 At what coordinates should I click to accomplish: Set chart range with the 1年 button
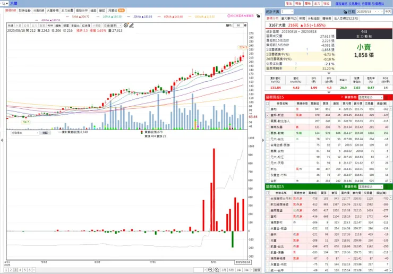pyautogui.click(x=239, y=270)
